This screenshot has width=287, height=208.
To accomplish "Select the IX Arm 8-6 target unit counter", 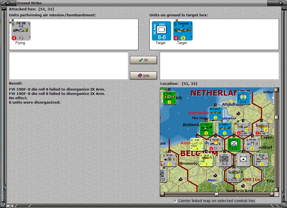I will click(x=161, y=31).
